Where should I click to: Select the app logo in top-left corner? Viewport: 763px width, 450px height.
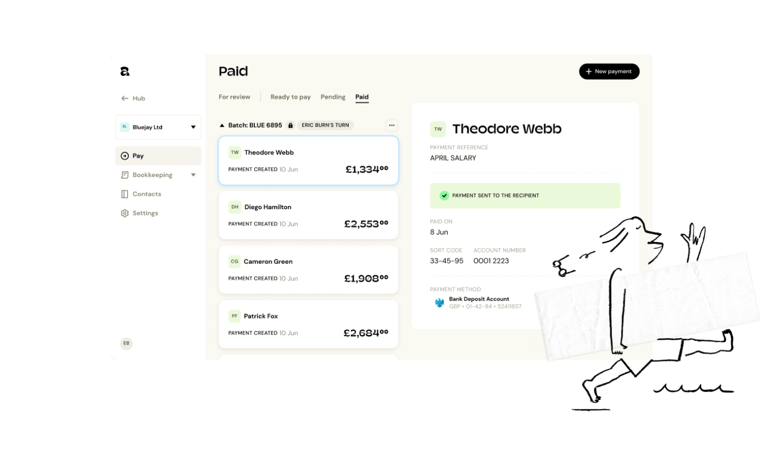tap(125, 70)
